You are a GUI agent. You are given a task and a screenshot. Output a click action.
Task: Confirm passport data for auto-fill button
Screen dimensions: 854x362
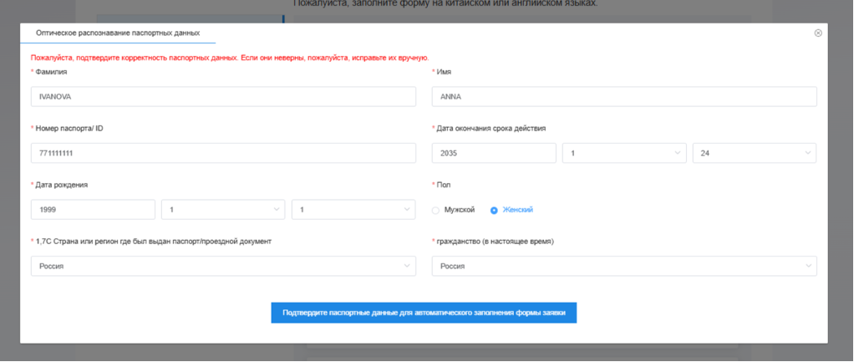point(424,313)
